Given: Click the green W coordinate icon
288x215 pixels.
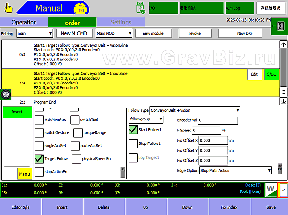Looking at the screenshot, I should [271, 190].
